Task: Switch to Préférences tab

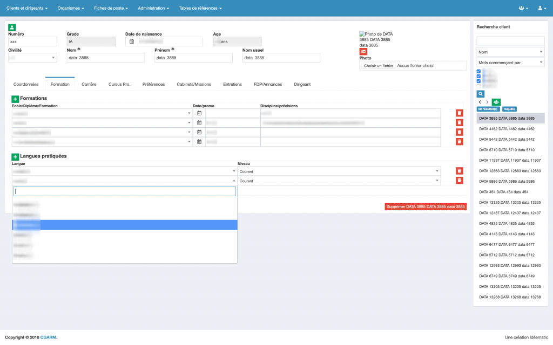Action: coord(153,84)
